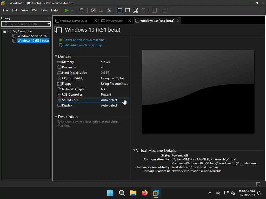Select the Network Adapter device row

pos(93,89)
